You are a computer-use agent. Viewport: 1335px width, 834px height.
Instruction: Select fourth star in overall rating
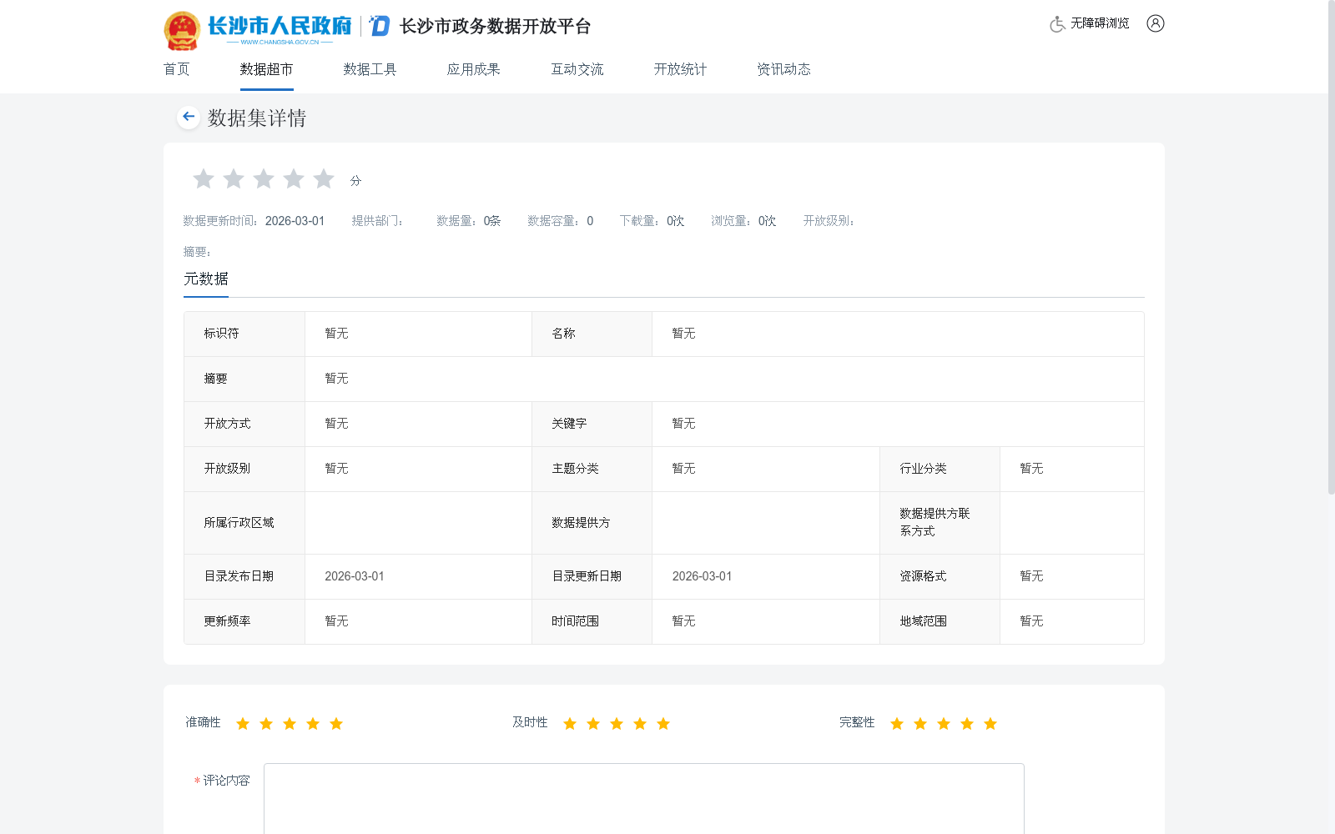coord(294,178)
